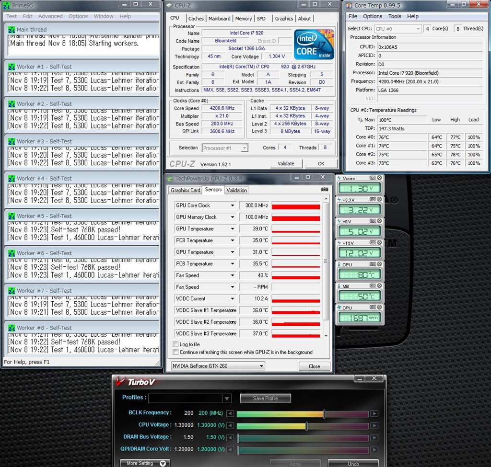Image resolution: width=491 pixels, height=467 pixels.
Task: Open VDDC Current sensor dropdown
Action: (233, 299)
